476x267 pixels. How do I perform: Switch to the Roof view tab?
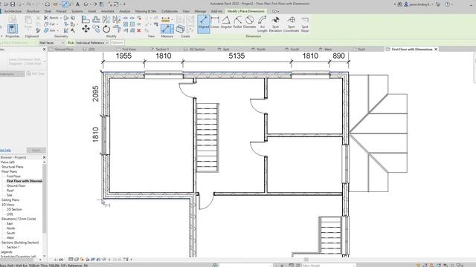[361, 50]
